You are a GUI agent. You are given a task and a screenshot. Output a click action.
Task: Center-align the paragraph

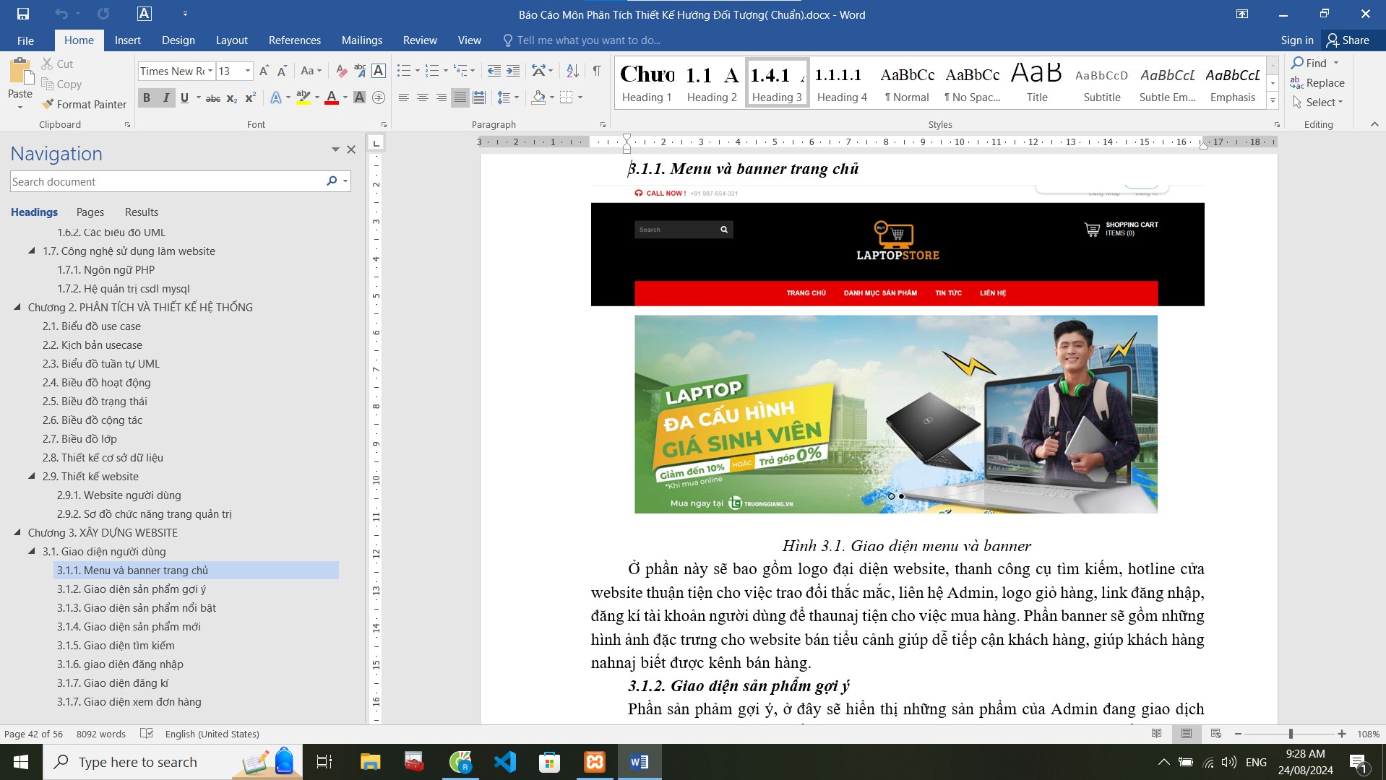pos(423,97)
